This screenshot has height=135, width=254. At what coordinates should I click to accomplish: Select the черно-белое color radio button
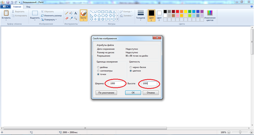coord(131,67)
